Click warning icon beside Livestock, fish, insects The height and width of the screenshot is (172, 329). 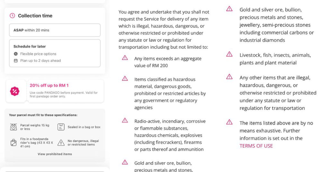click(229, 54)
